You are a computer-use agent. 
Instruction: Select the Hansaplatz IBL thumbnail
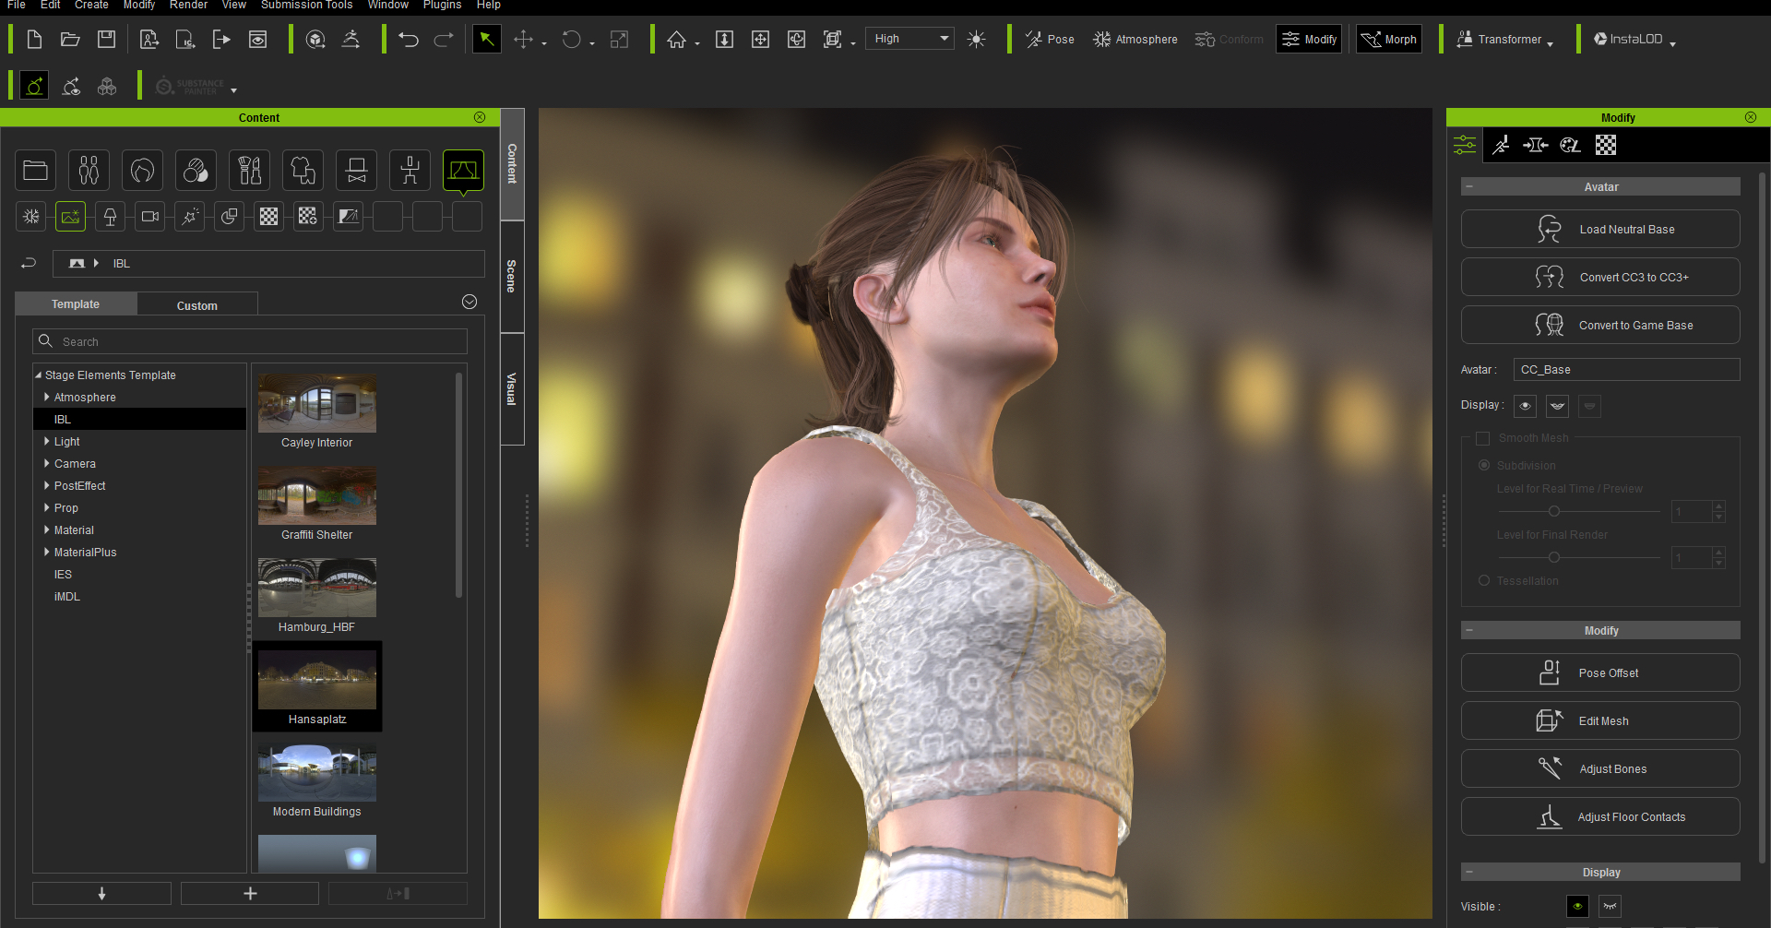[316, 678]
